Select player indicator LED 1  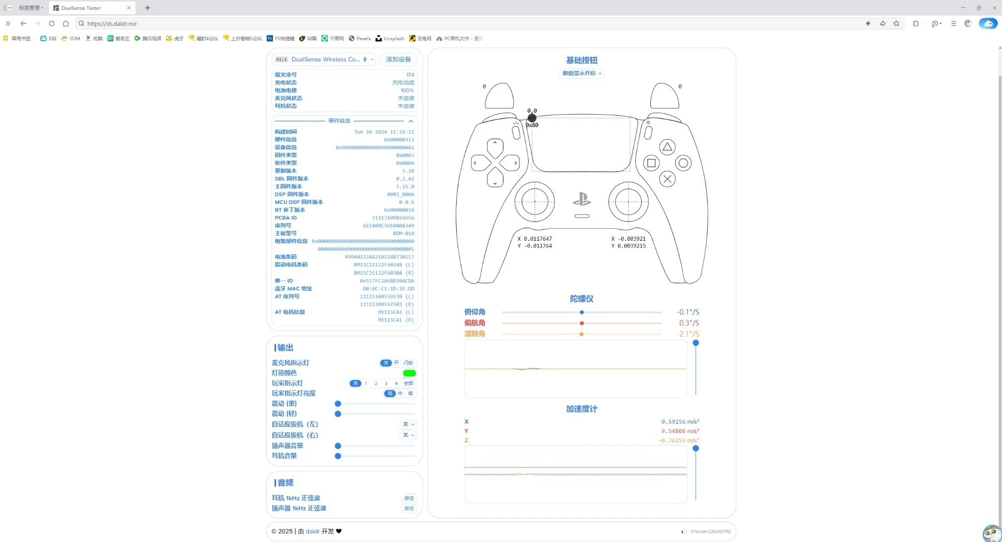[x=366, y=384]
